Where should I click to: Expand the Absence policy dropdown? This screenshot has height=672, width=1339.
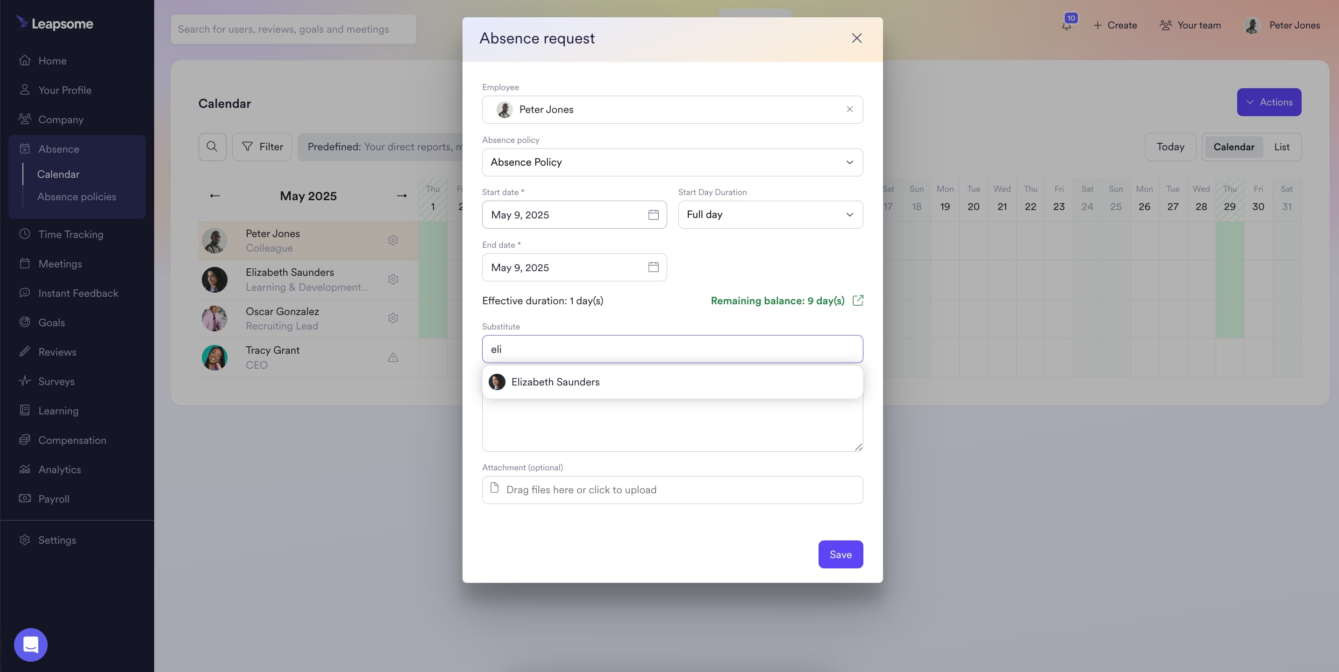click(672, 162)
